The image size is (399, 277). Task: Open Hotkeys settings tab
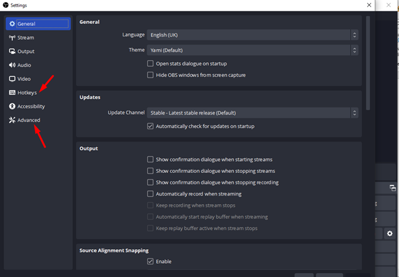pyautogui.click(x=38, y=93)
